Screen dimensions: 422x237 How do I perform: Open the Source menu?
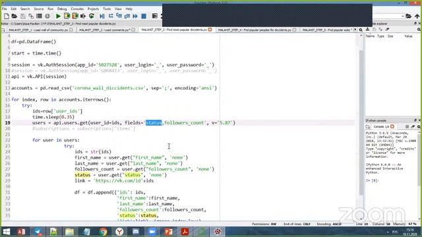click(x=38, y=9)
